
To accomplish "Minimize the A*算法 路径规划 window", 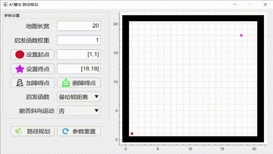I will point(235,5).
